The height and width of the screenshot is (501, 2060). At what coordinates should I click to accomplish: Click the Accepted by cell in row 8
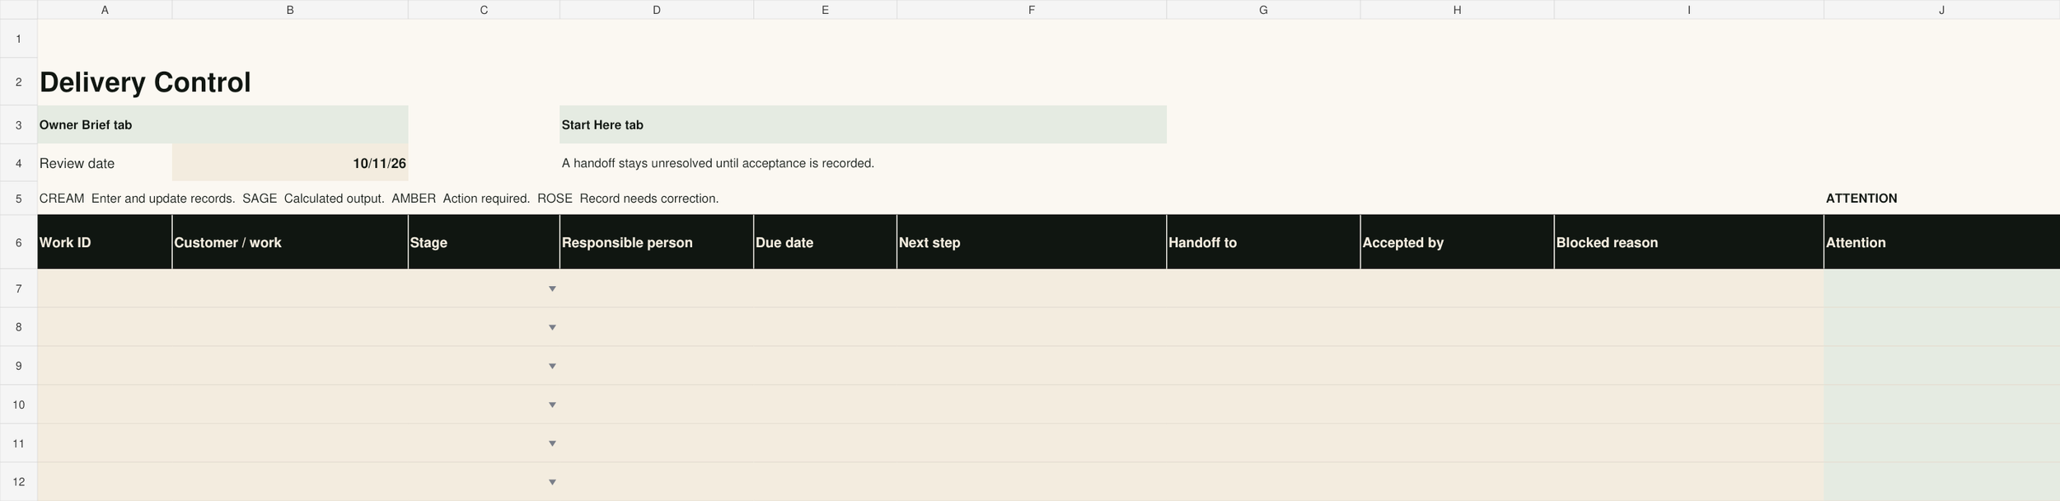tap(1457, 327)
